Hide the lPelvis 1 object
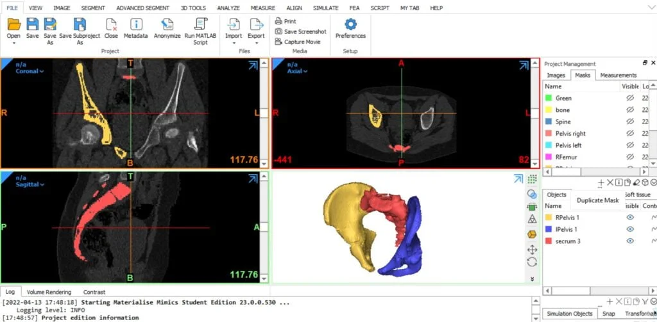Viewport: 657px width, 322px height. click(x=630, y=229)
